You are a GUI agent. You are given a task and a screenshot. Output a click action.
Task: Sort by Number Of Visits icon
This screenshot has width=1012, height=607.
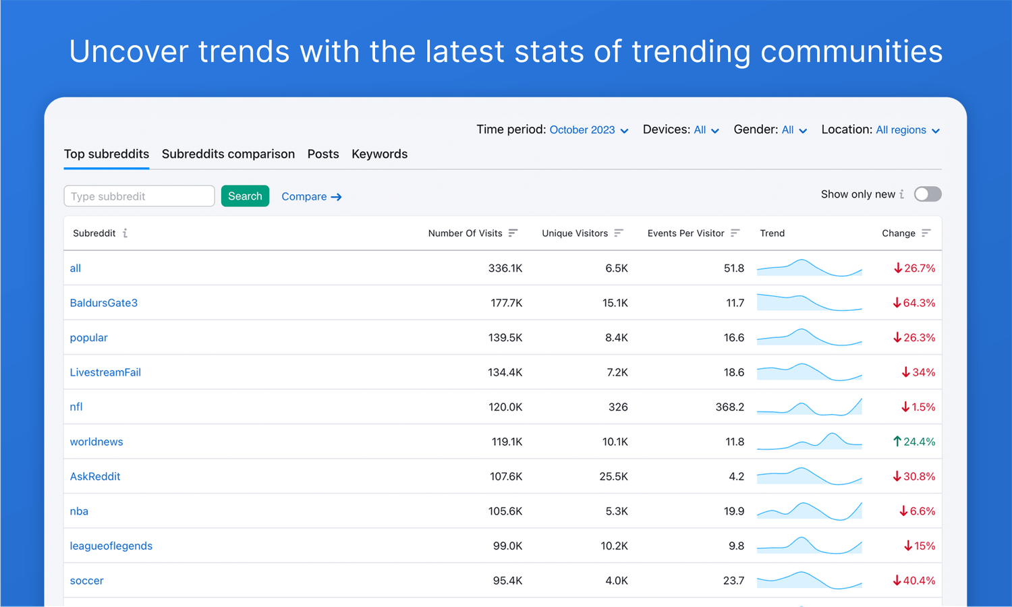tap(513, 233)
